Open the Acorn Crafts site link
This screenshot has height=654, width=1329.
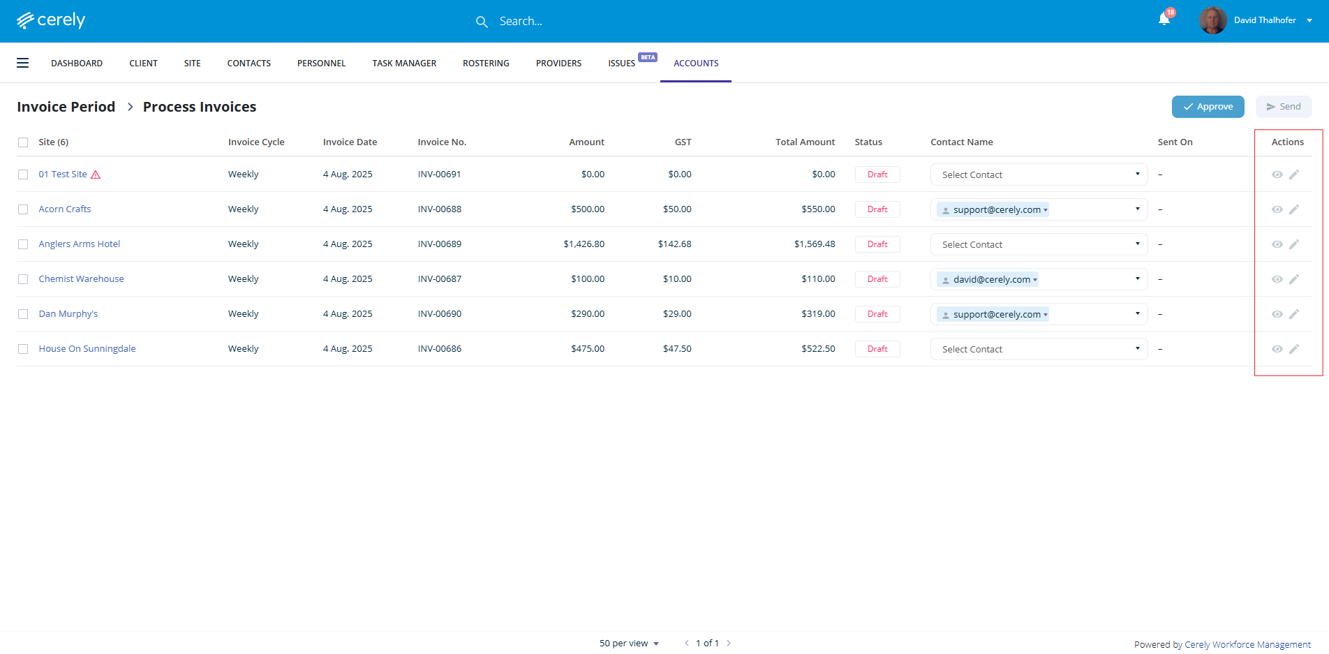click(x=65, y=209)
